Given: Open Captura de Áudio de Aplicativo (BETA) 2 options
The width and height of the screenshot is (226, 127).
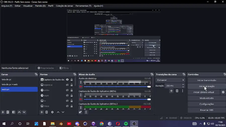Looking at the screenshot, I should [x=81, y=107].
